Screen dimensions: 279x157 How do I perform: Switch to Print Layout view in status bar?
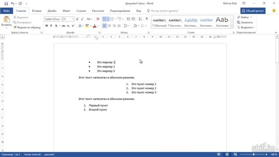pyautogui.click(x=227, y=154)
